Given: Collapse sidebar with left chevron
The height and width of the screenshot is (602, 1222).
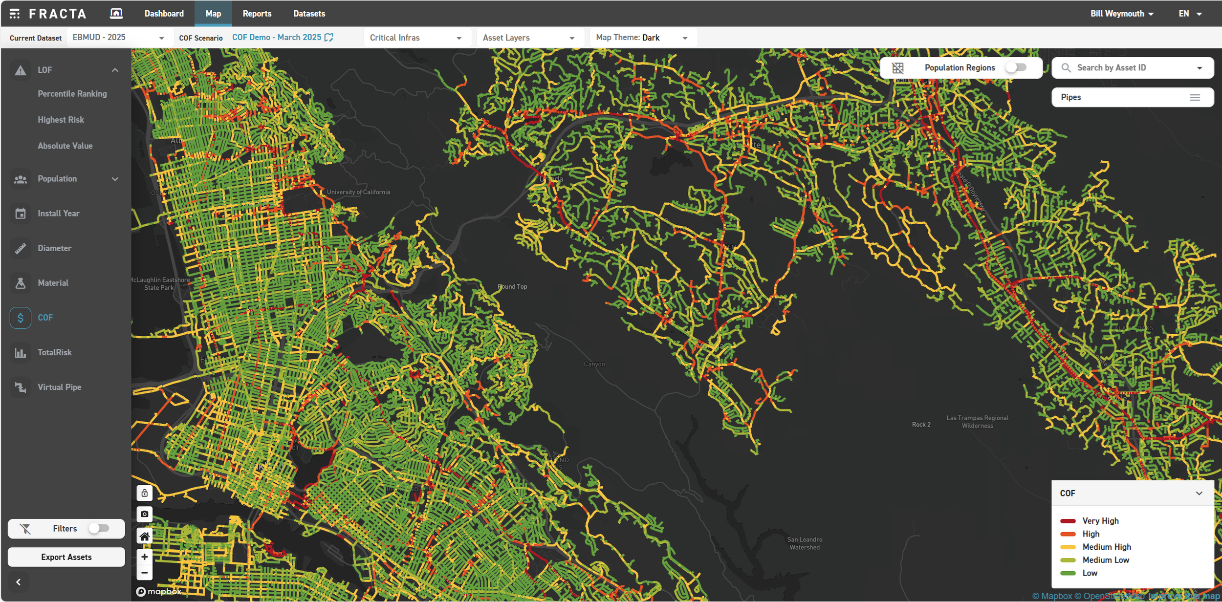Looking at the screenshot, I should (19, 582).
